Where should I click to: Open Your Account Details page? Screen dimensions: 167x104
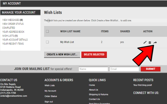(x=15, y=40)
